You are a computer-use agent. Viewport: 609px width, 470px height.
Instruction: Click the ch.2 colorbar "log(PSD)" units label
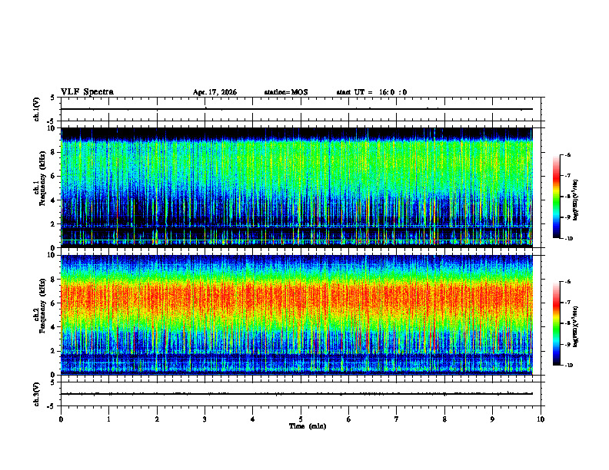(576, 327)
